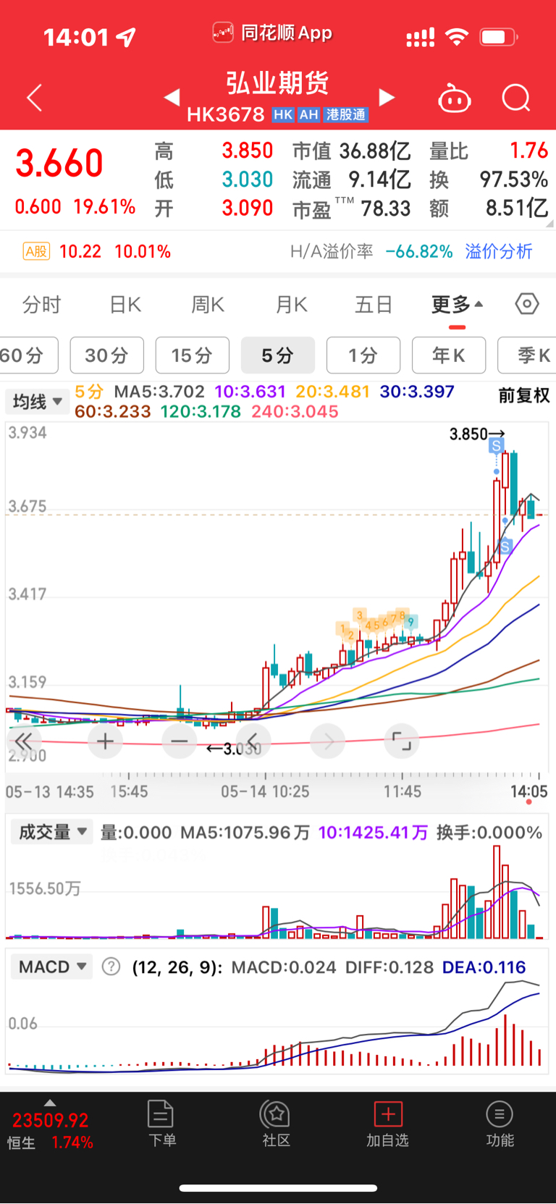This screenshot has height=1204, width=556.
Task: Select the 5分 period
Action: 278,355
